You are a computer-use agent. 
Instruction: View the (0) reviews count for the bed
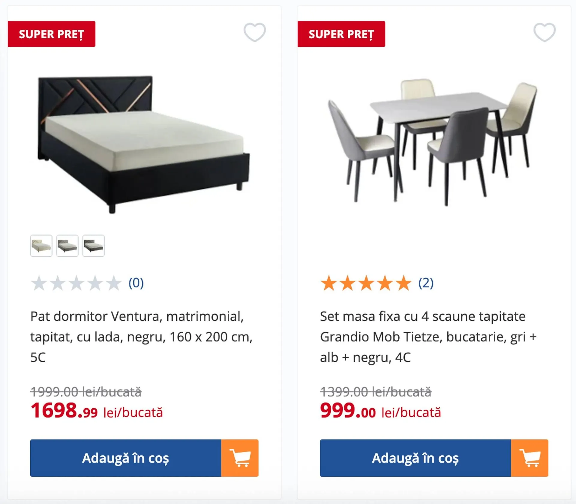tap(136, 283)
